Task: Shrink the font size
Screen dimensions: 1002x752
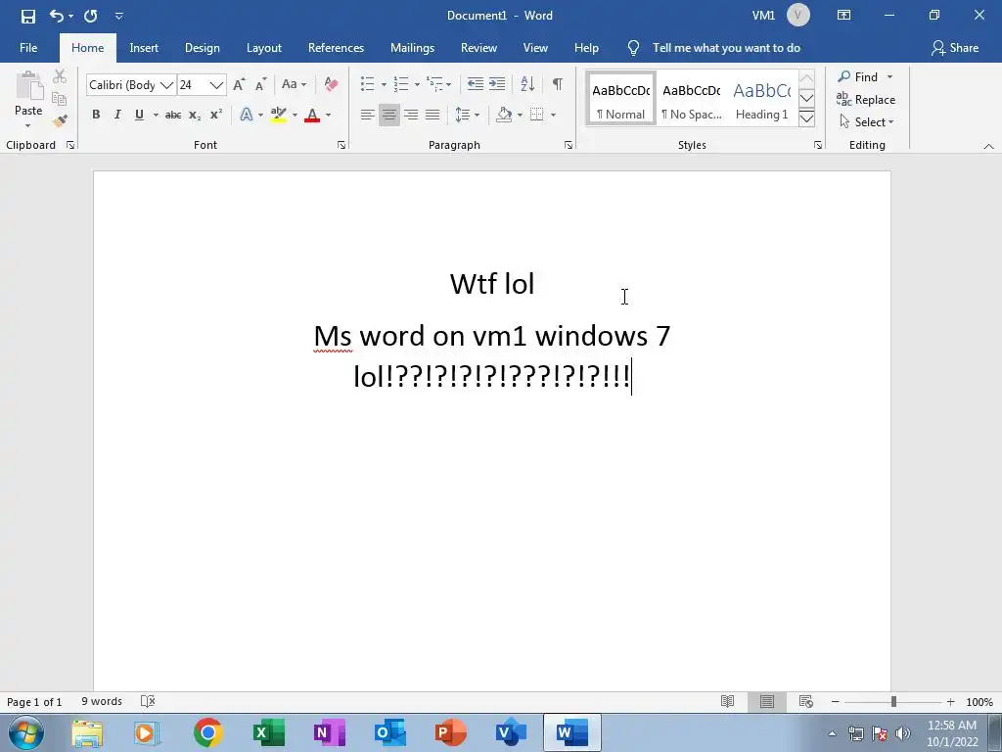Action: click(x=260, y=84)
